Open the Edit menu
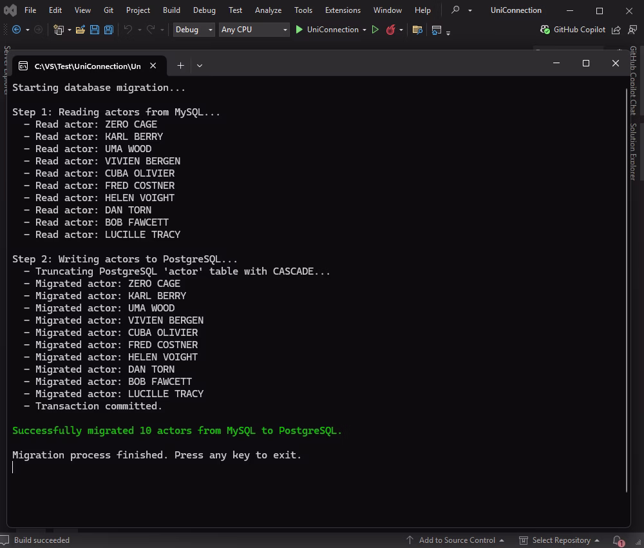The height and width of the screenshot is (548, 644). pos(55,10)
